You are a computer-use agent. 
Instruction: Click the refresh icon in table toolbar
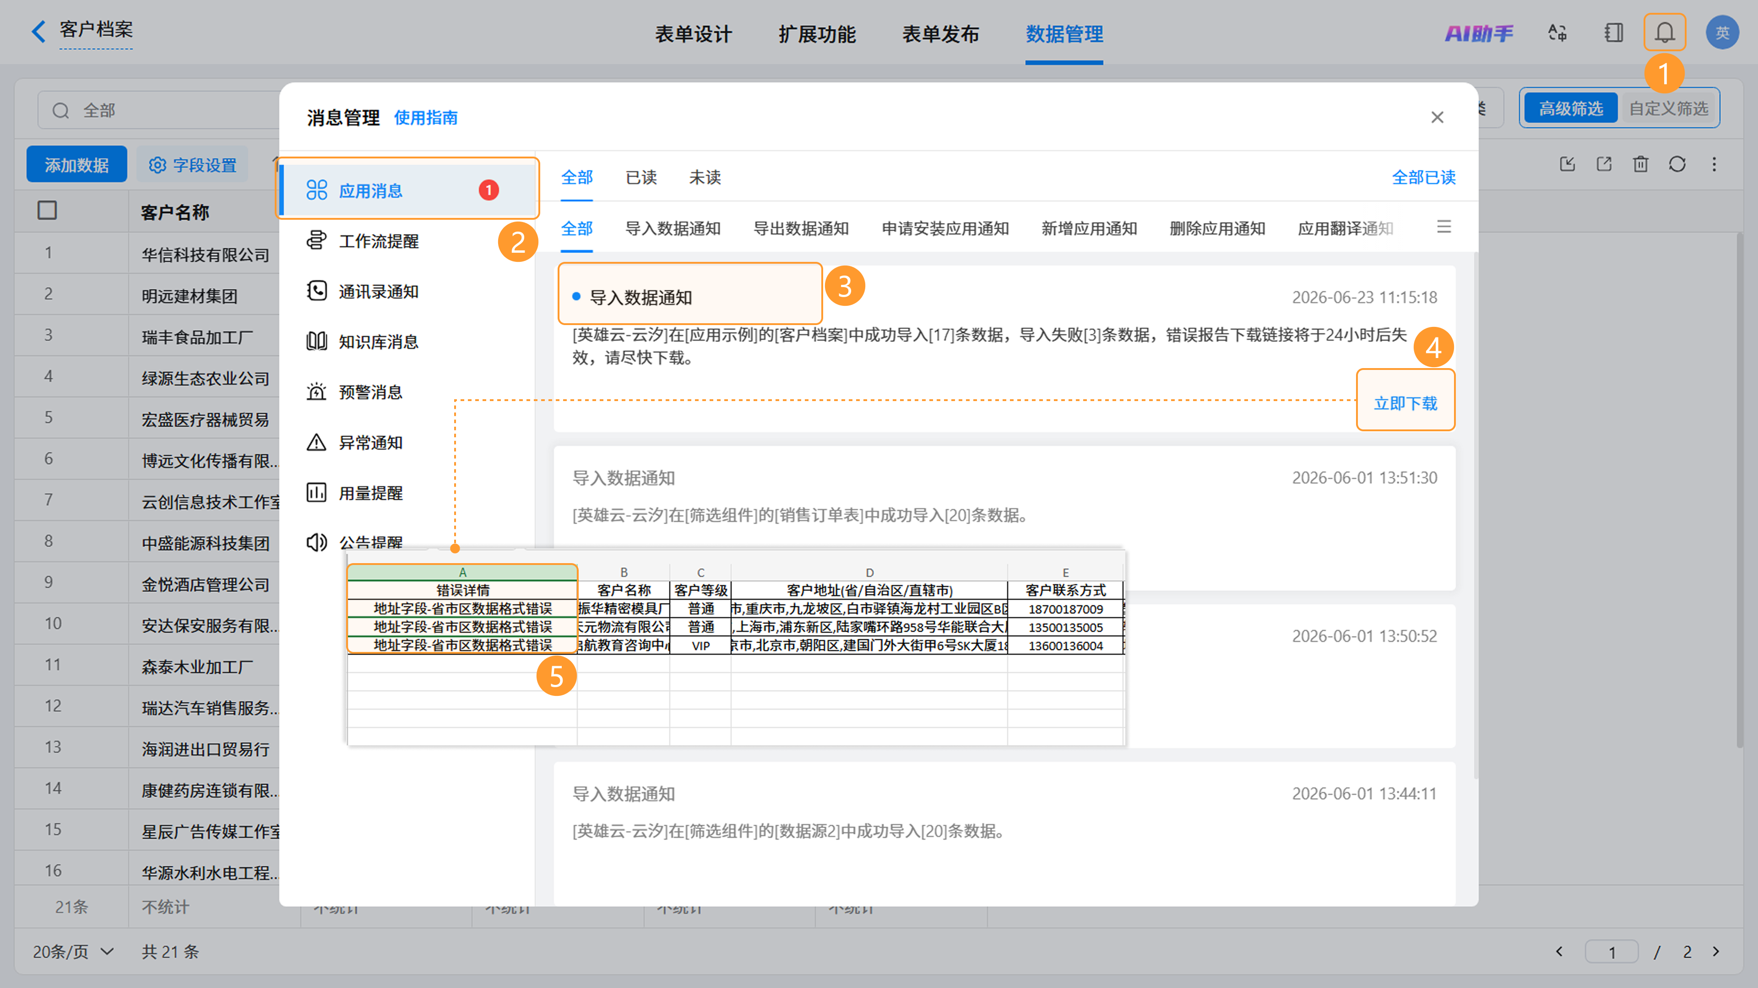pyautogui.click(x=1677, y=164)
